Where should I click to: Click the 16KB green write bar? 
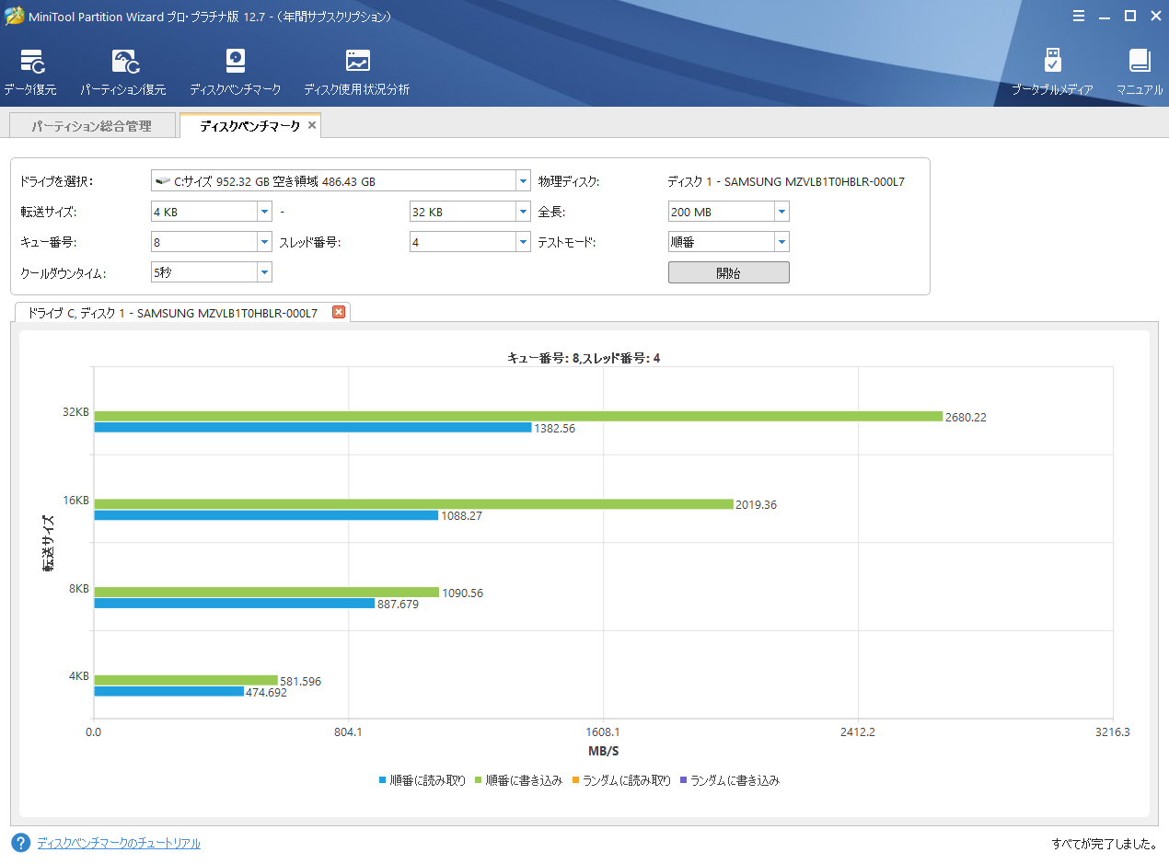[x=413, y=504]
